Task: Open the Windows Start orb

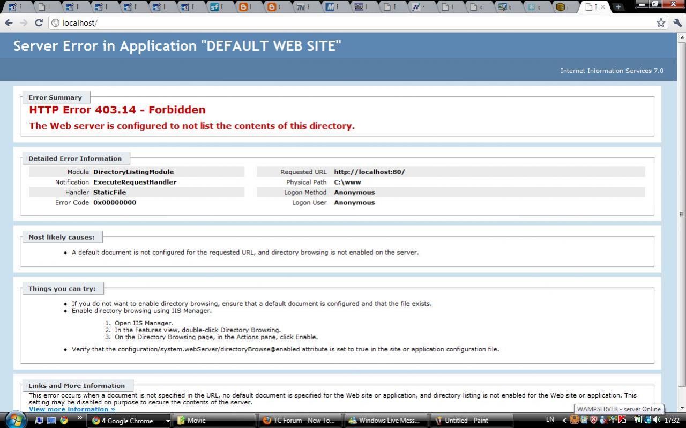Action: pos(15,420)
